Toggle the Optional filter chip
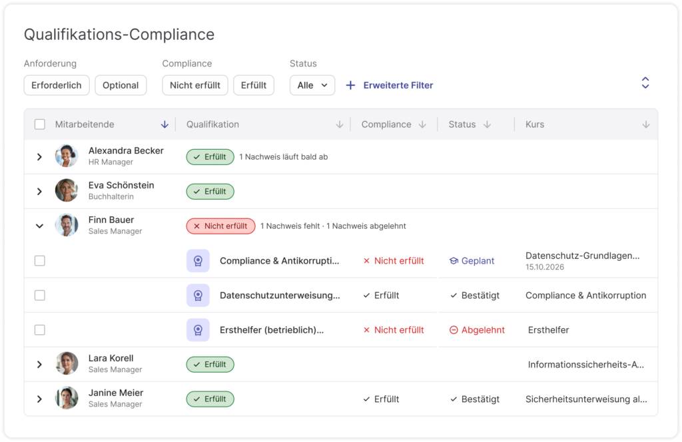Viewport: 682px width, 442px height. pyautogui.click(x=121, y=86)
